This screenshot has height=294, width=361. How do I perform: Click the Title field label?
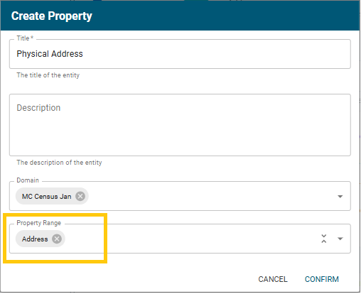point(25,38)
